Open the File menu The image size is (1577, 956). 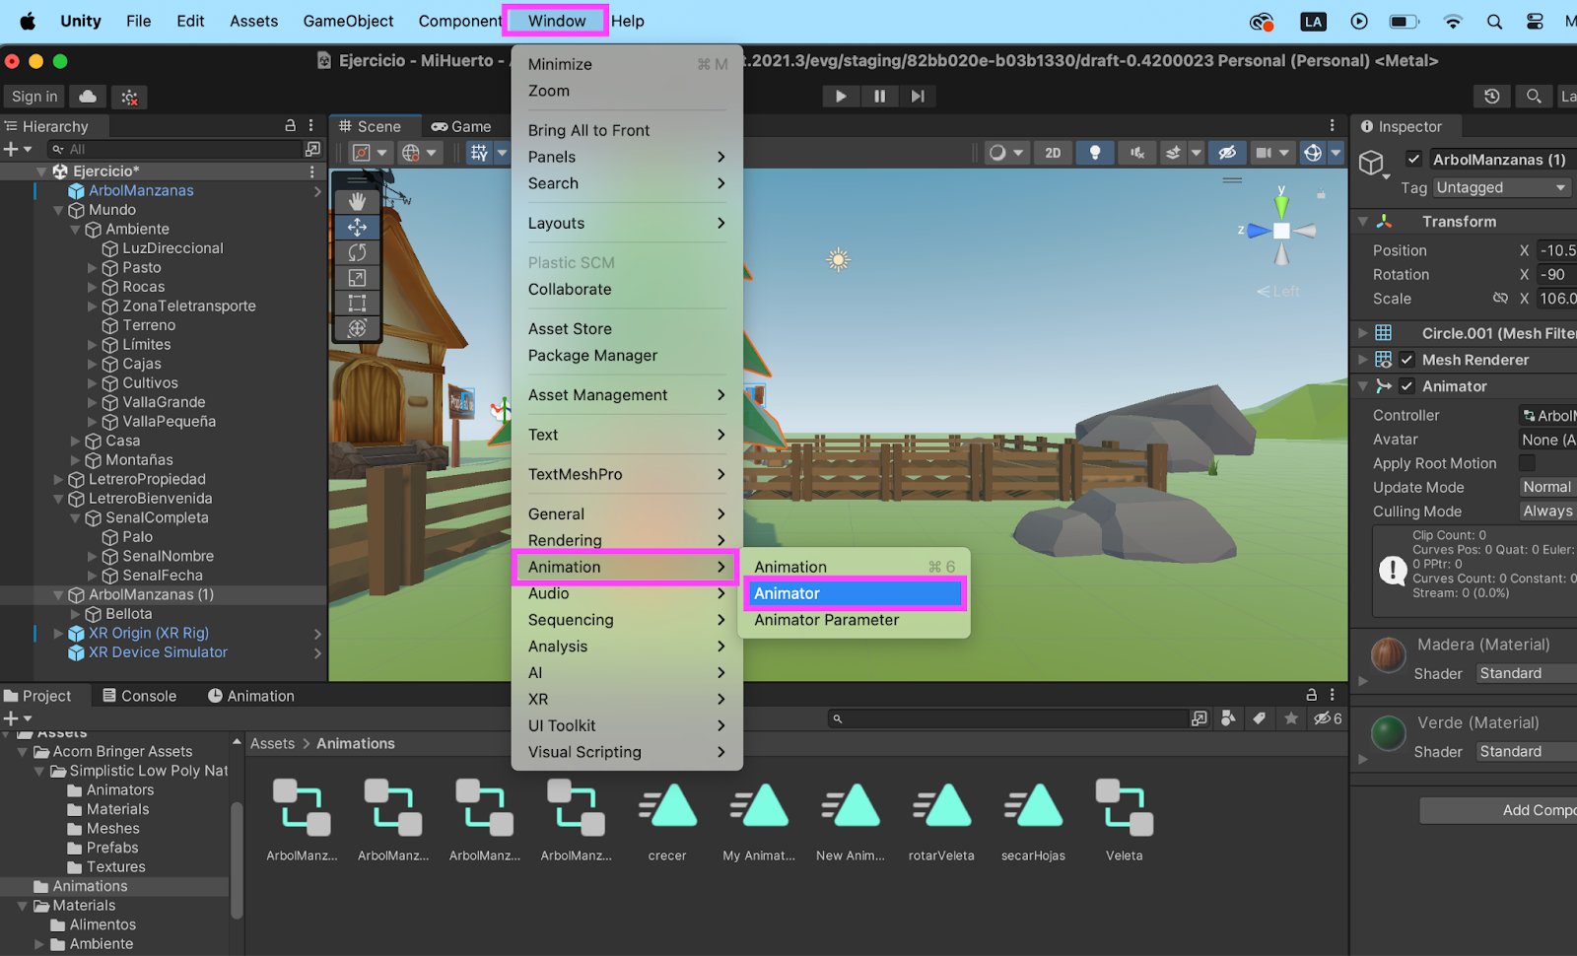tap(138, 21)
